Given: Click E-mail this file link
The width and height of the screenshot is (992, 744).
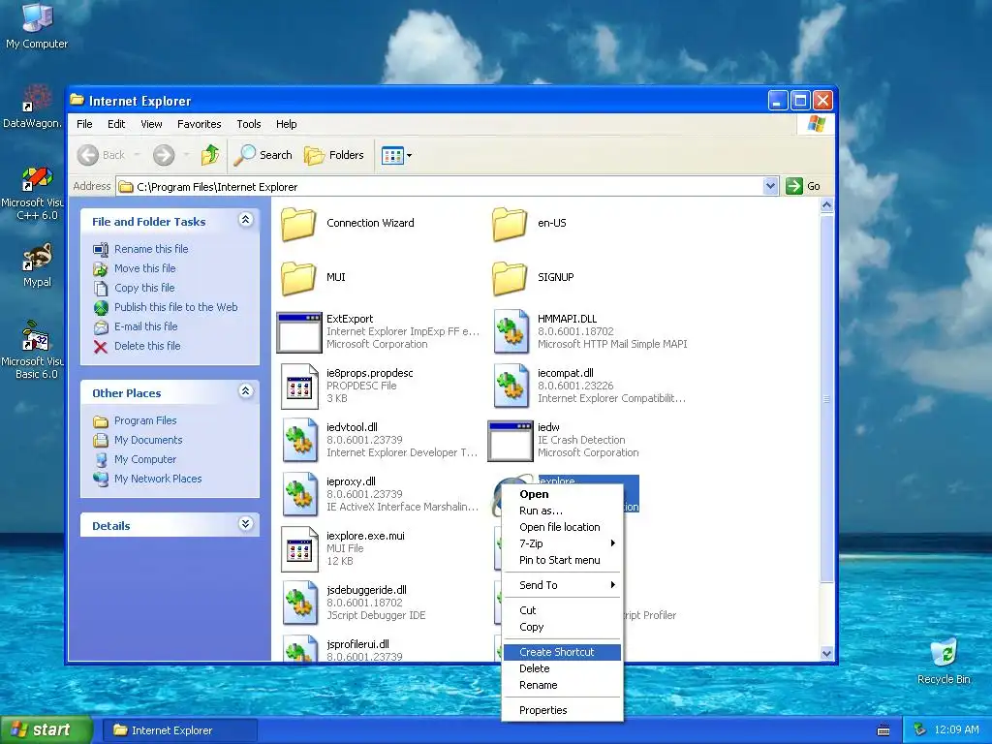Looking at the screenshot, I should (145, 326).
